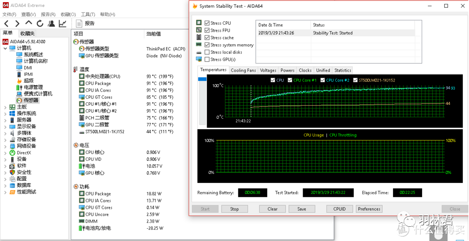
Task: Open DMI tree item
Action: (x=28, y=68)
